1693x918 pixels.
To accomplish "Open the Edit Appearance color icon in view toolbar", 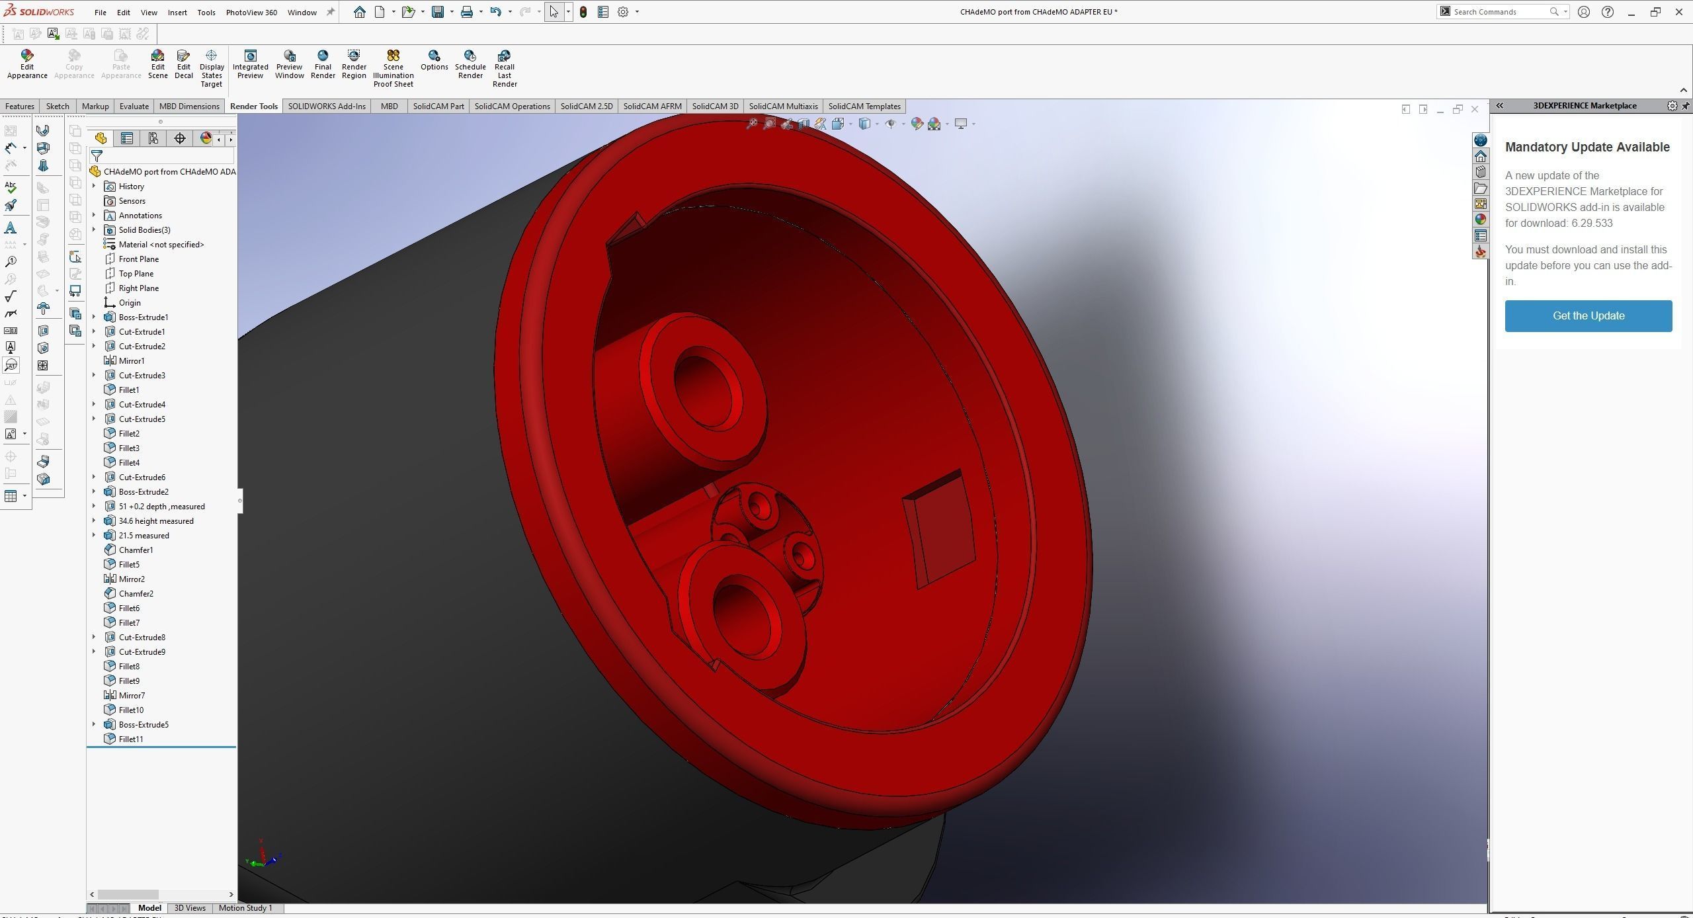I will click(917, 124).
